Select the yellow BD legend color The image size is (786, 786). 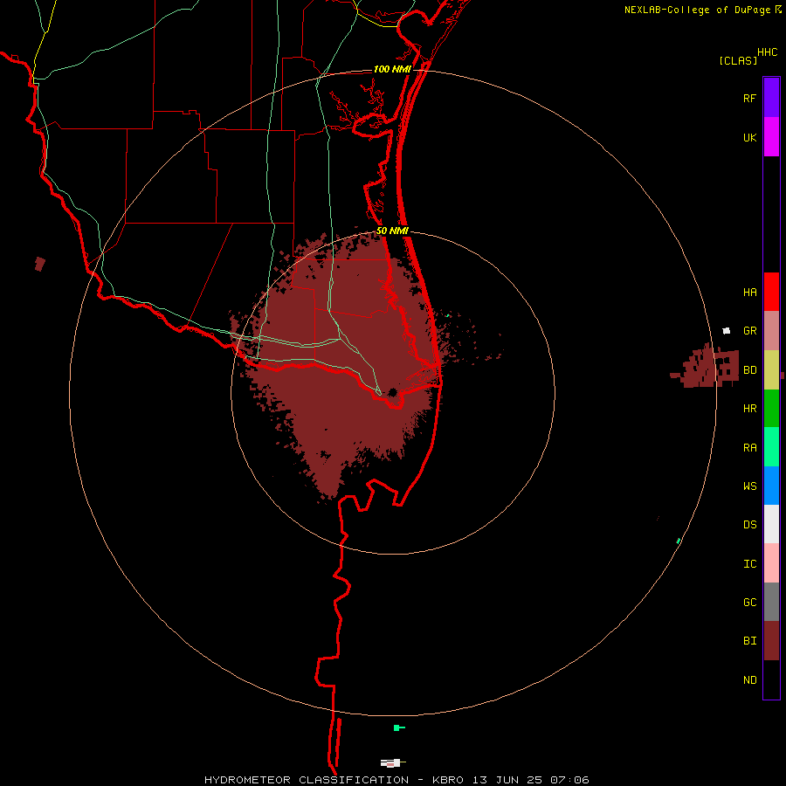771,370
